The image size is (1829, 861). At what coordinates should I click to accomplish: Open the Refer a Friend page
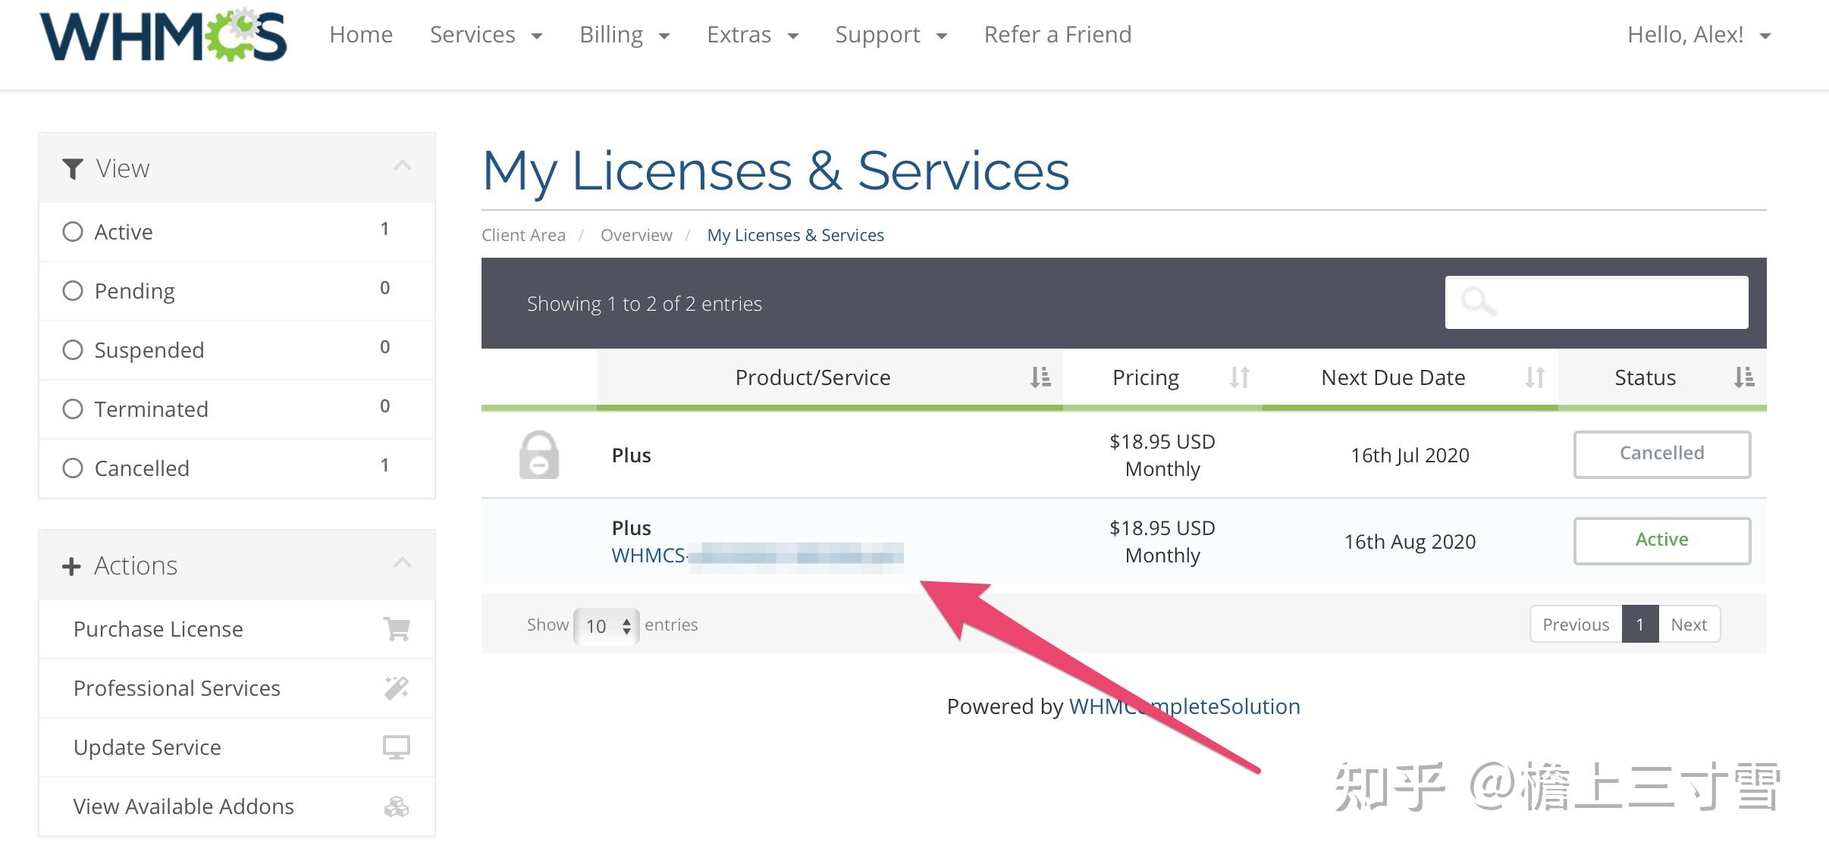click(1057, 35)
